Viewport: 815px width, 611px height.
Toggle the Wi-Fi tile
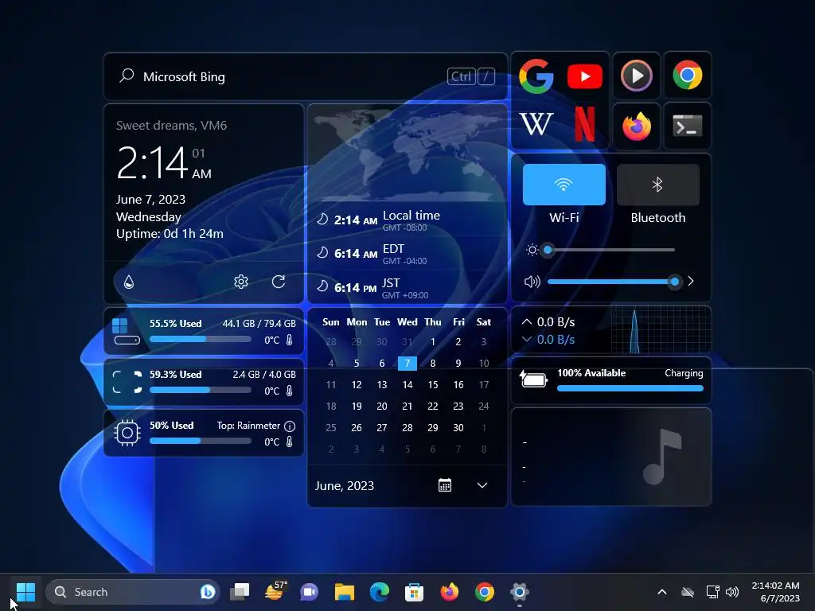(564, 185)
